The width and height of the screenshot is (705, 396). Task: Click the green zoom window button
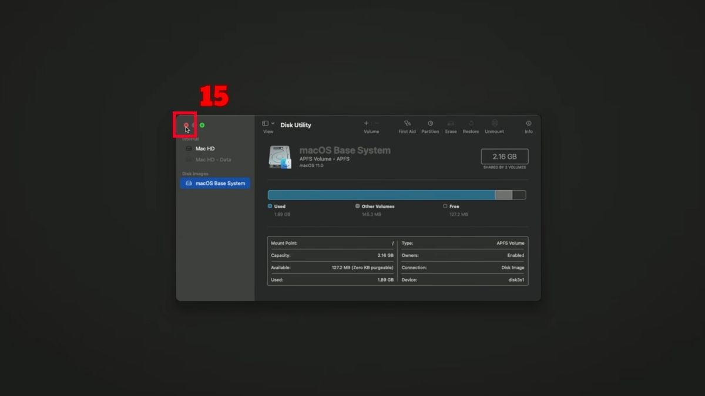click(x=202, y=125)
